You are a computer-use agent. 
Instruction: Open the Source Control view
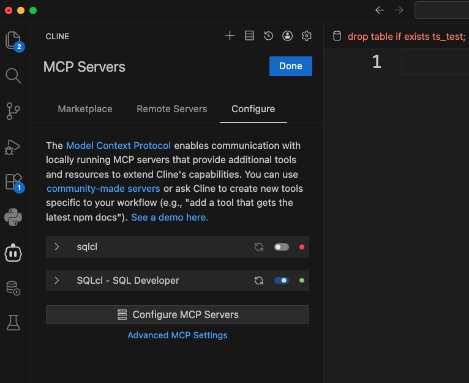13,111
